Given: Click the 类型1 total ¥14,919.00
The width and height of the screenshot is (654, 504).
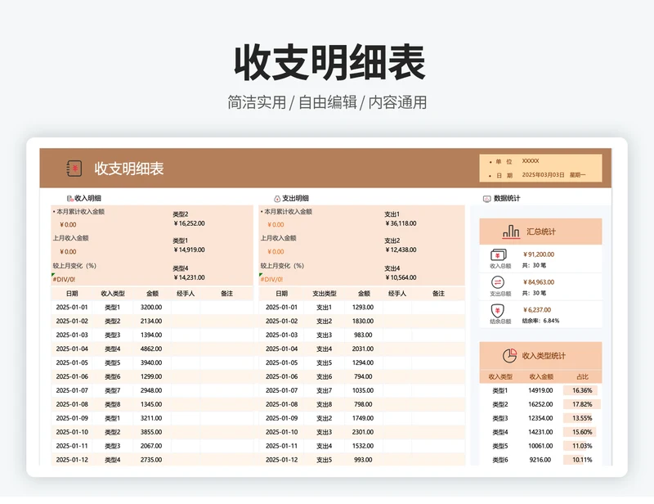Looking at the screenshot, I should click(x=189, y=250).
